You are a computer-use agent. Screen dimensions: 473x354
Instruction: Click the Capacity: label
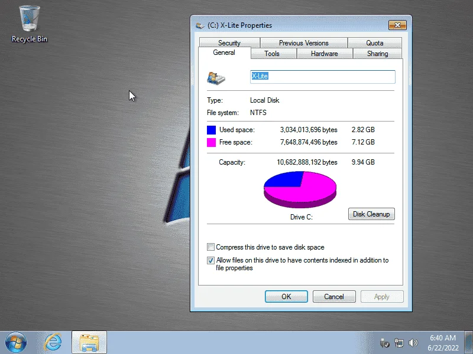coord(232,162)
